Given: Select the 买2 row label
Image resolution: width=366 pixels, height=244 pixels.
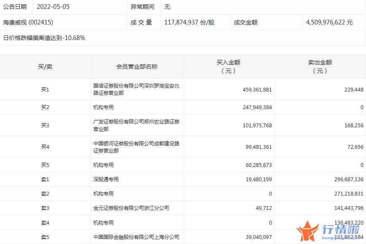Looking at the screenshot, I should click(45, 107).
